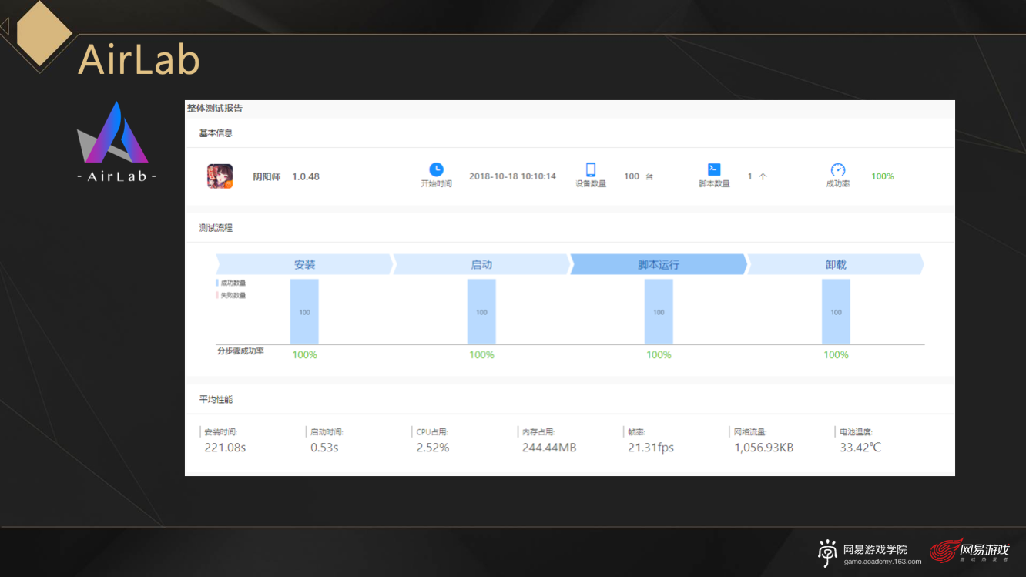This screenshot has width=1026, height=577.
Task: Click the green 100% success rate value
Action: click(883, 176)
